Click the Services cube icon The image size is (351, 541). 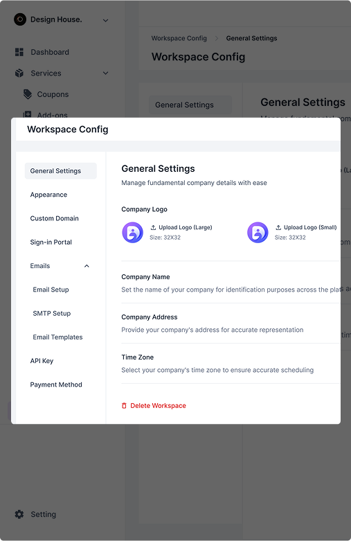pyautogui.click(x=19, y=73)
